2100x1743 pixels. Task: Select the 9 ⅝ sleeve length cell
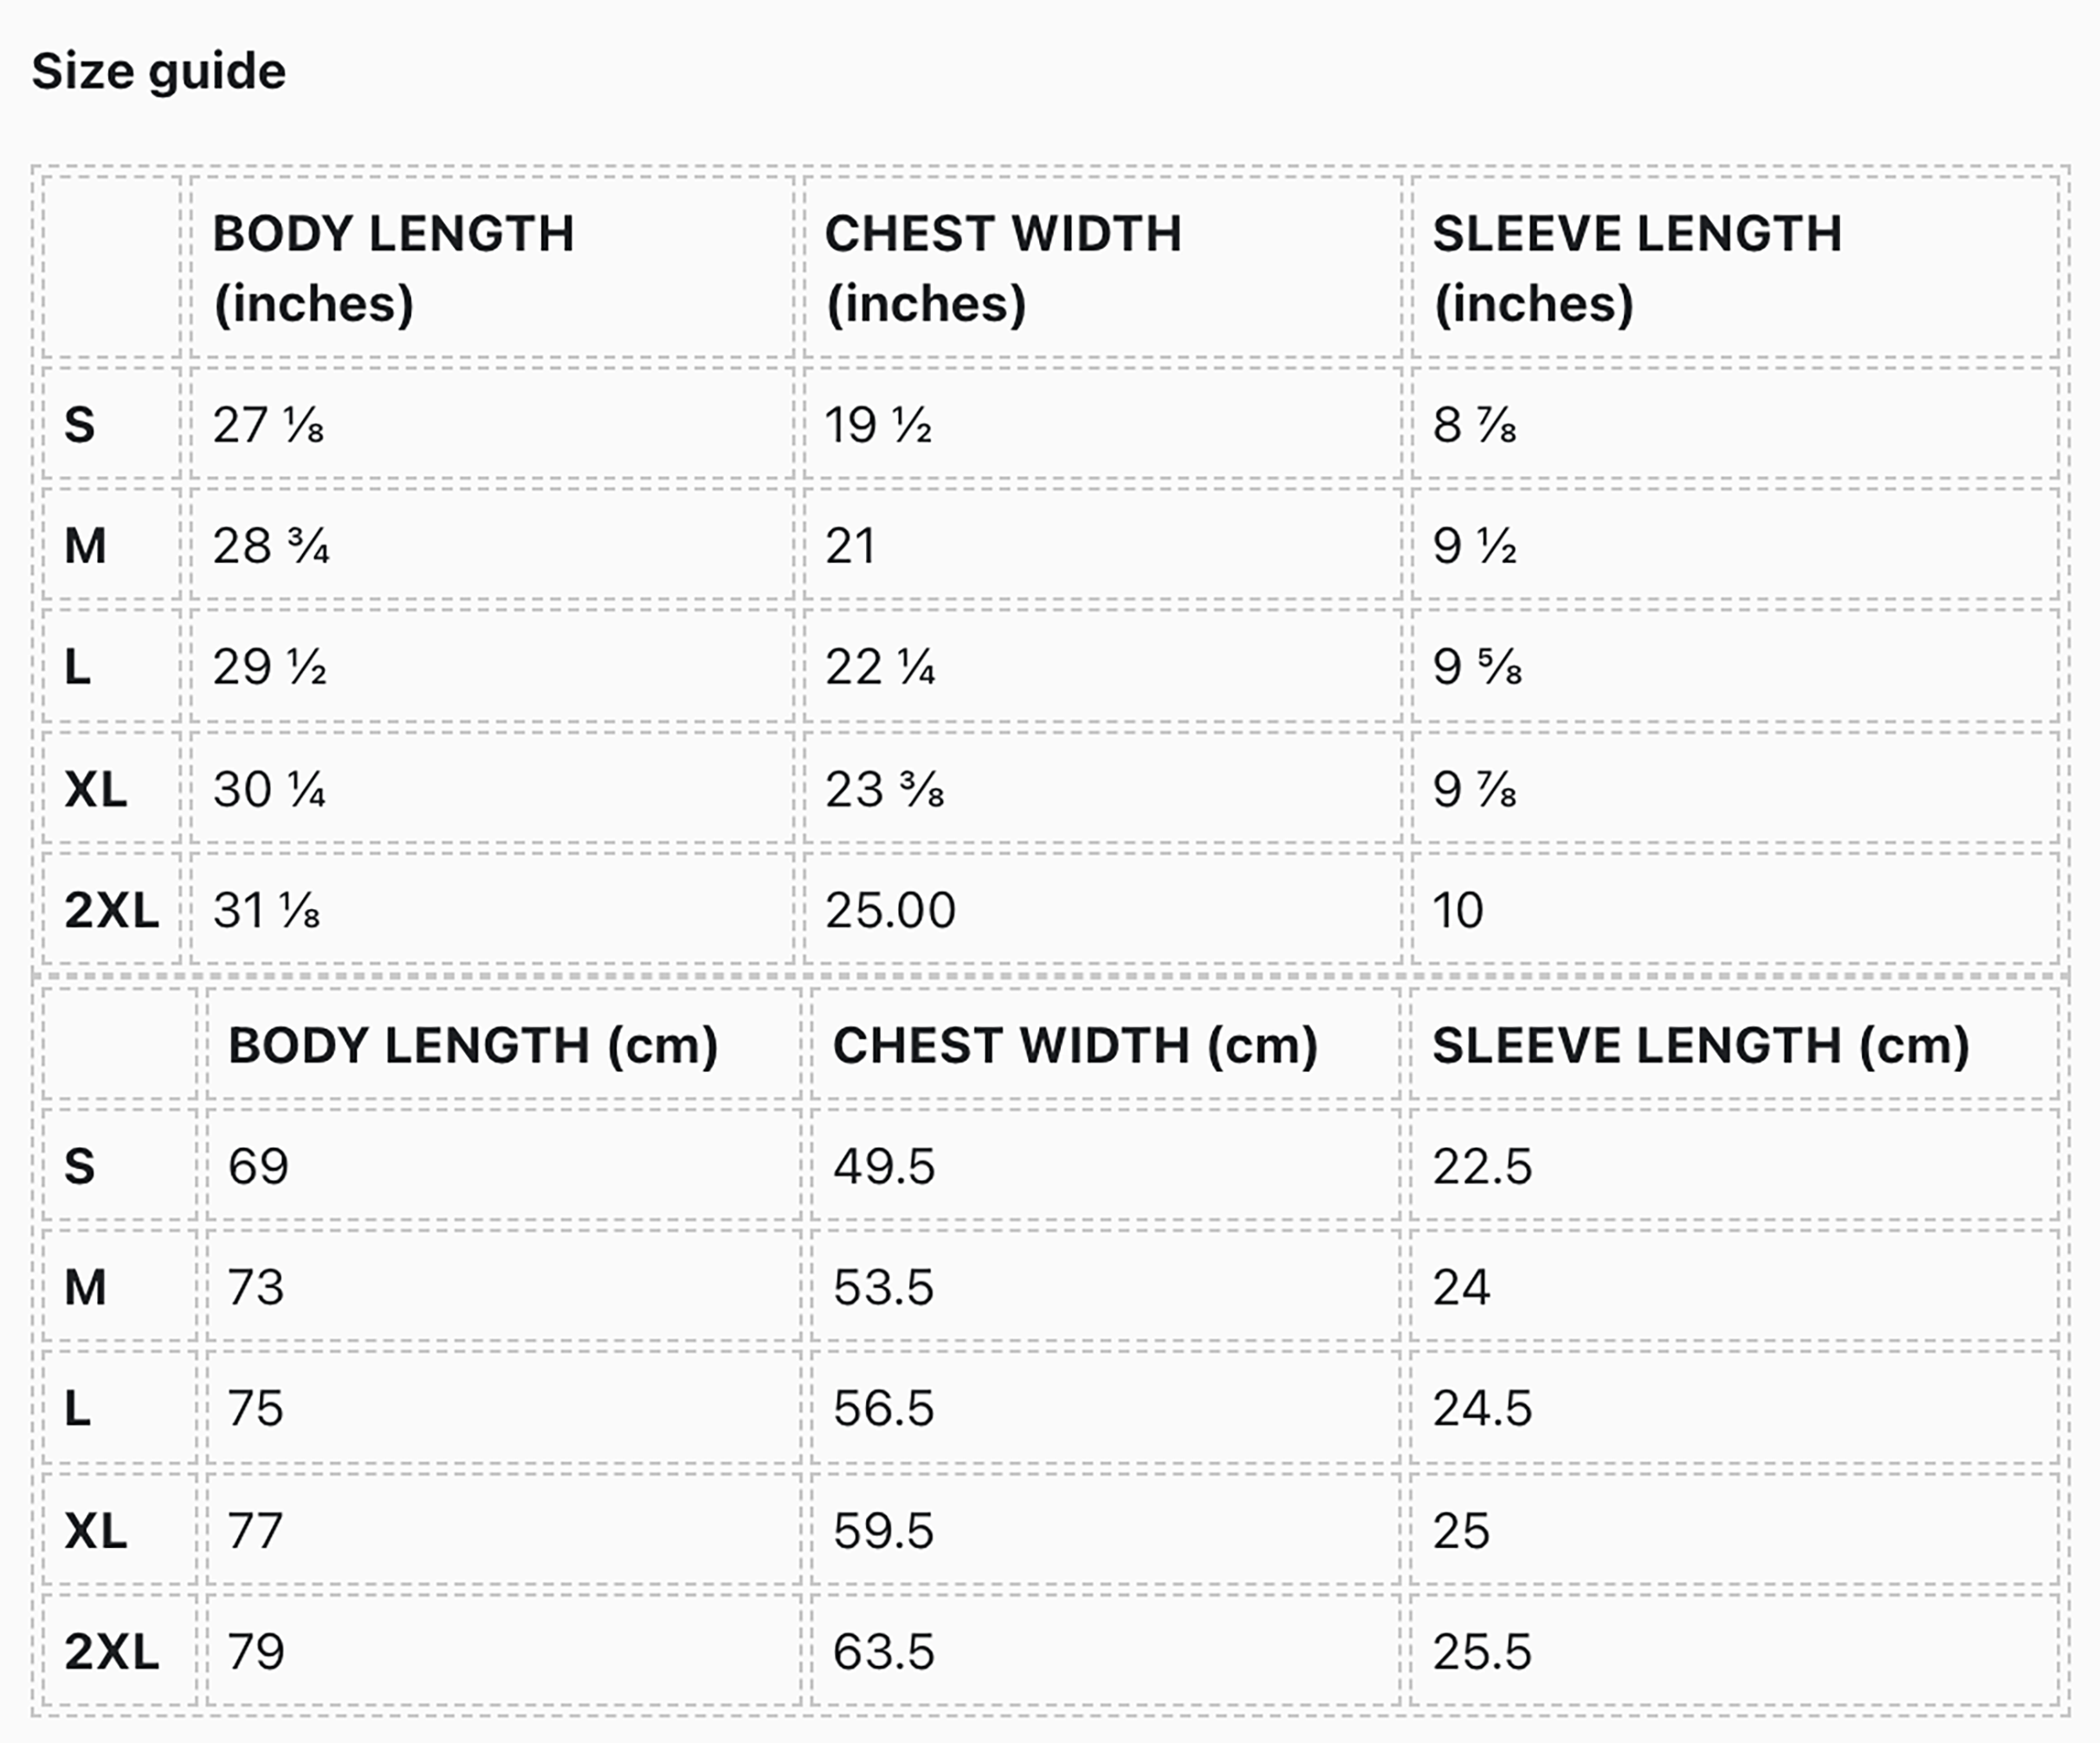(1477, 667)
